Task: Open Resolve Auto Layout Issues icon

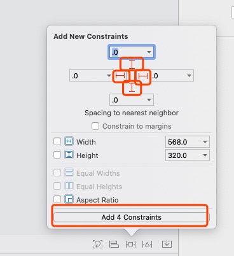Action: tap(147, 245)
